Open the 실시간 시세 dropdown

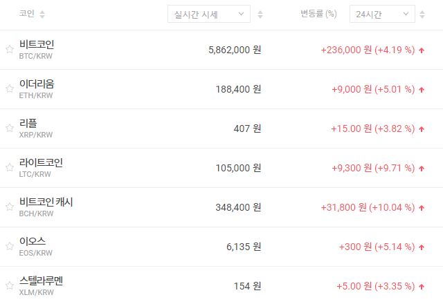[x=209, y=15]
